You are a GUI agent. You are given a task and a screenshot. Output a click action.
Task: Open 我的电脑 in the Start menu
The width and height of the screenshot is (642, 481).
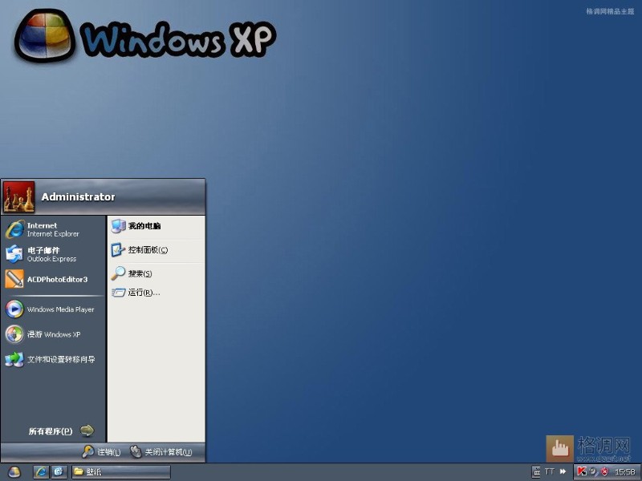tap(156, 226)
